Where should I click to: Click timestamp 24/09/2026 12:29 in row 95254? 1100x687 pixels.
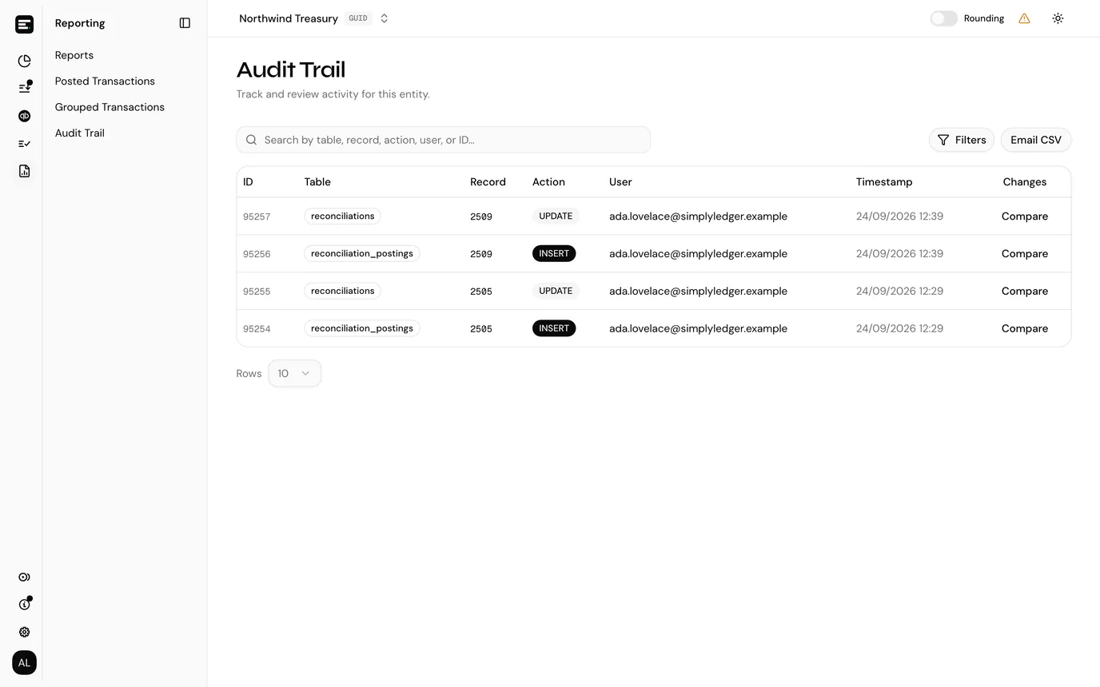coord(899,328)
